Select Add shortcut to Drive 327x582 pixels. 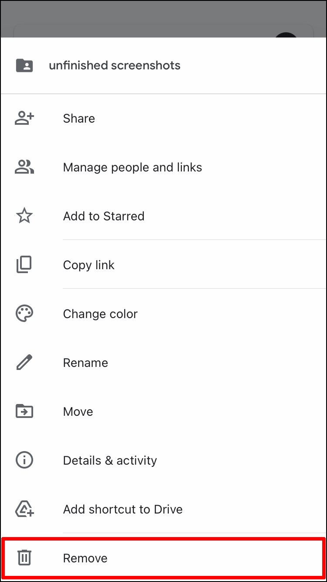pos(123,509)
